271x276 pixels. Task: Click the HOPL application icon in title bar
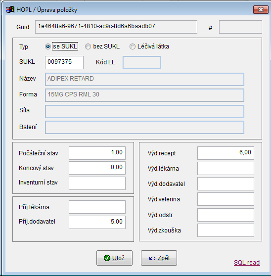coord(10,10)
